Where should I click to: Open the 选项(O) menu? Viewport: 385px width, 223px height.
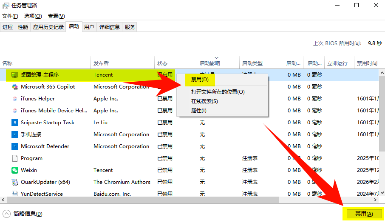[33, 16]
